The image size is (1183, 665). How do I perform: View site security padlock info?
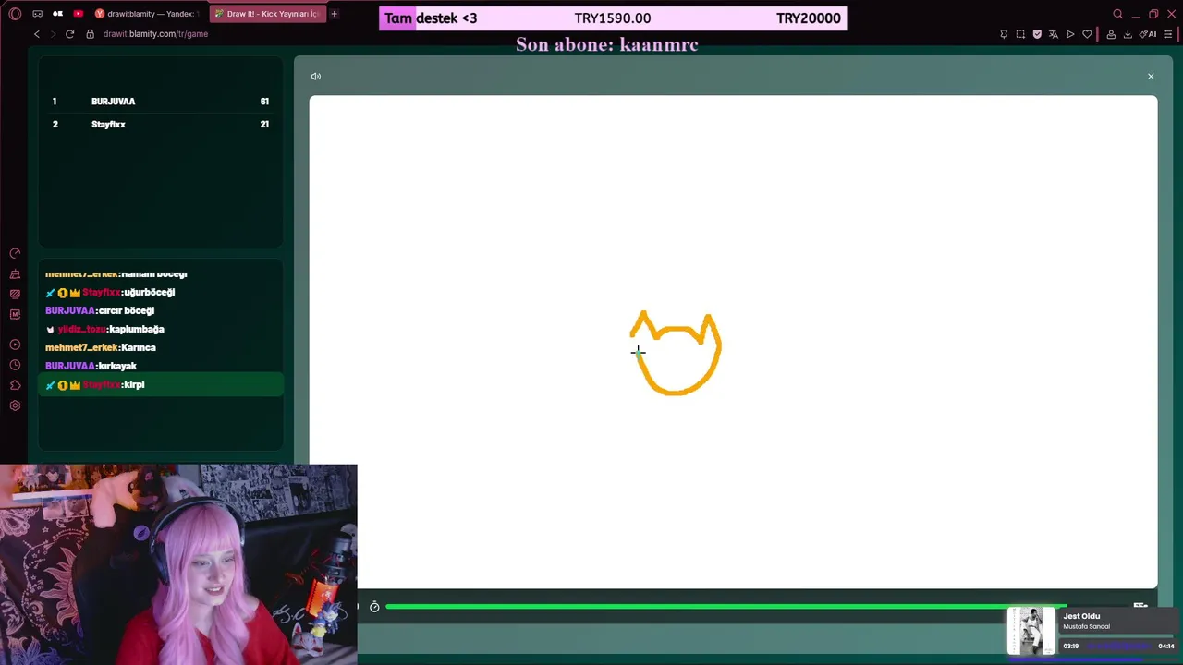pos(91,34)
